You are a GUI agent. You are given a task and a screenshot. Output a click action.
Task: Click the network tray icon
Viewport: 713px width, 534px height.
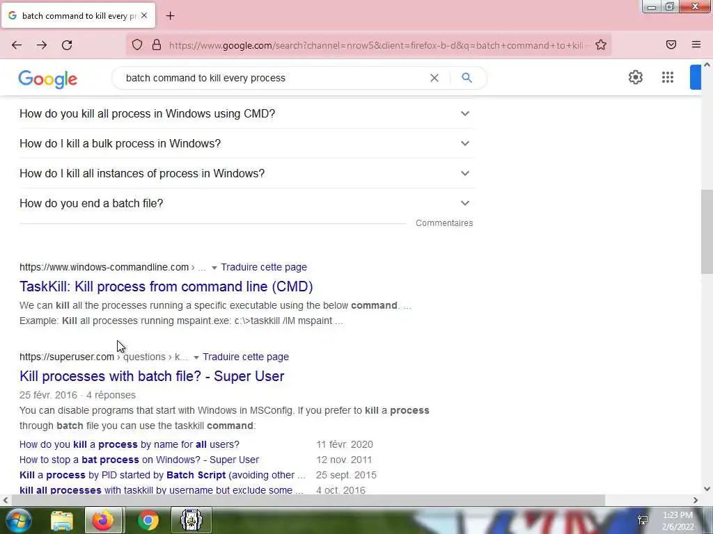tap(643, 520)
